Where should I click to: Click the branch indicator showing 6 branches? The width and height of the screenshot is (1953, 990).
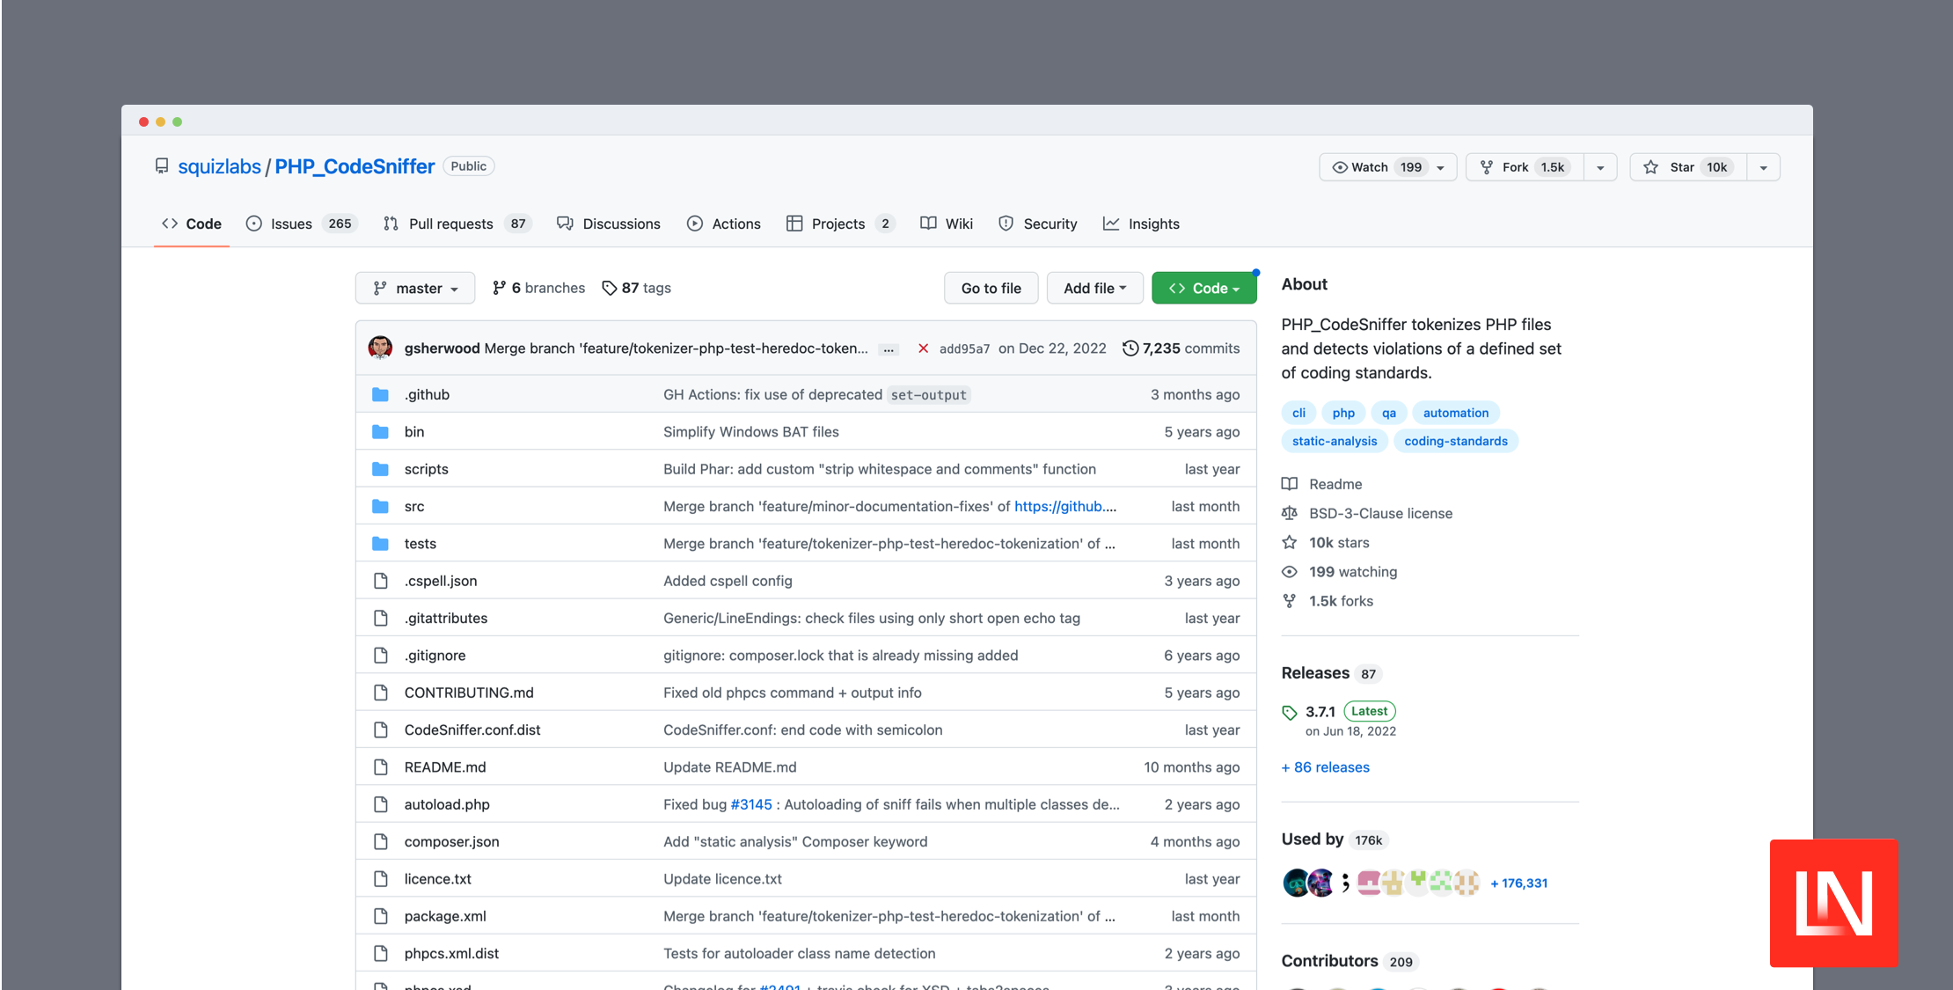coord(538,288)
